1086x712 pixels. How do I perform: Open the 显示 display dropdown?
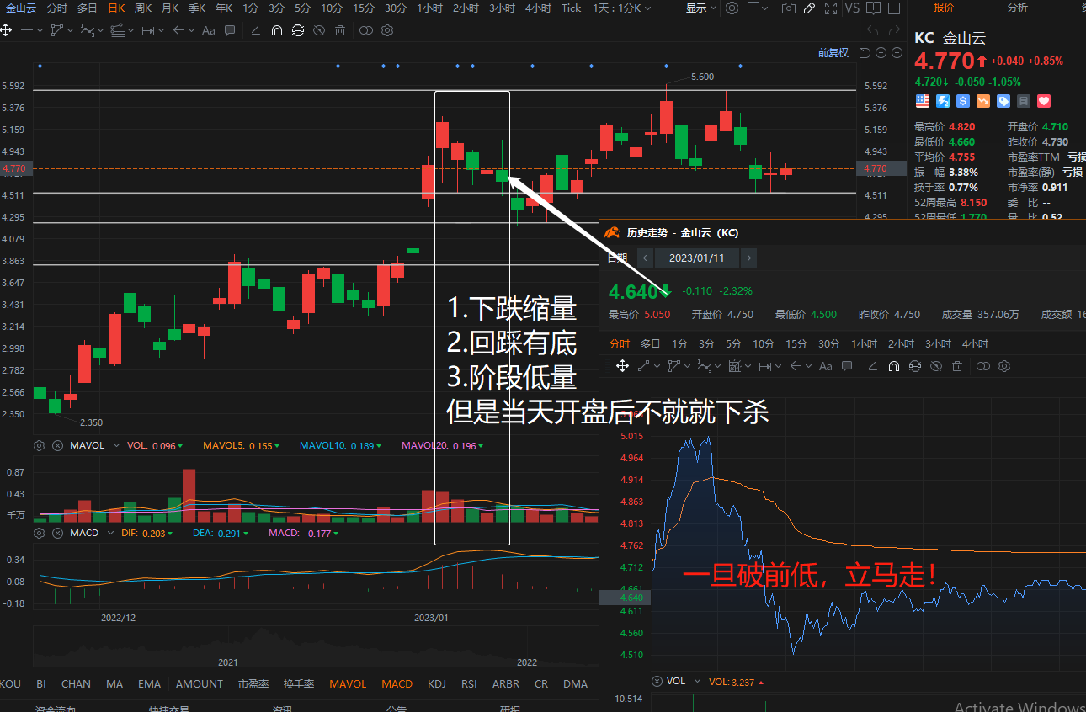point(701,8)
